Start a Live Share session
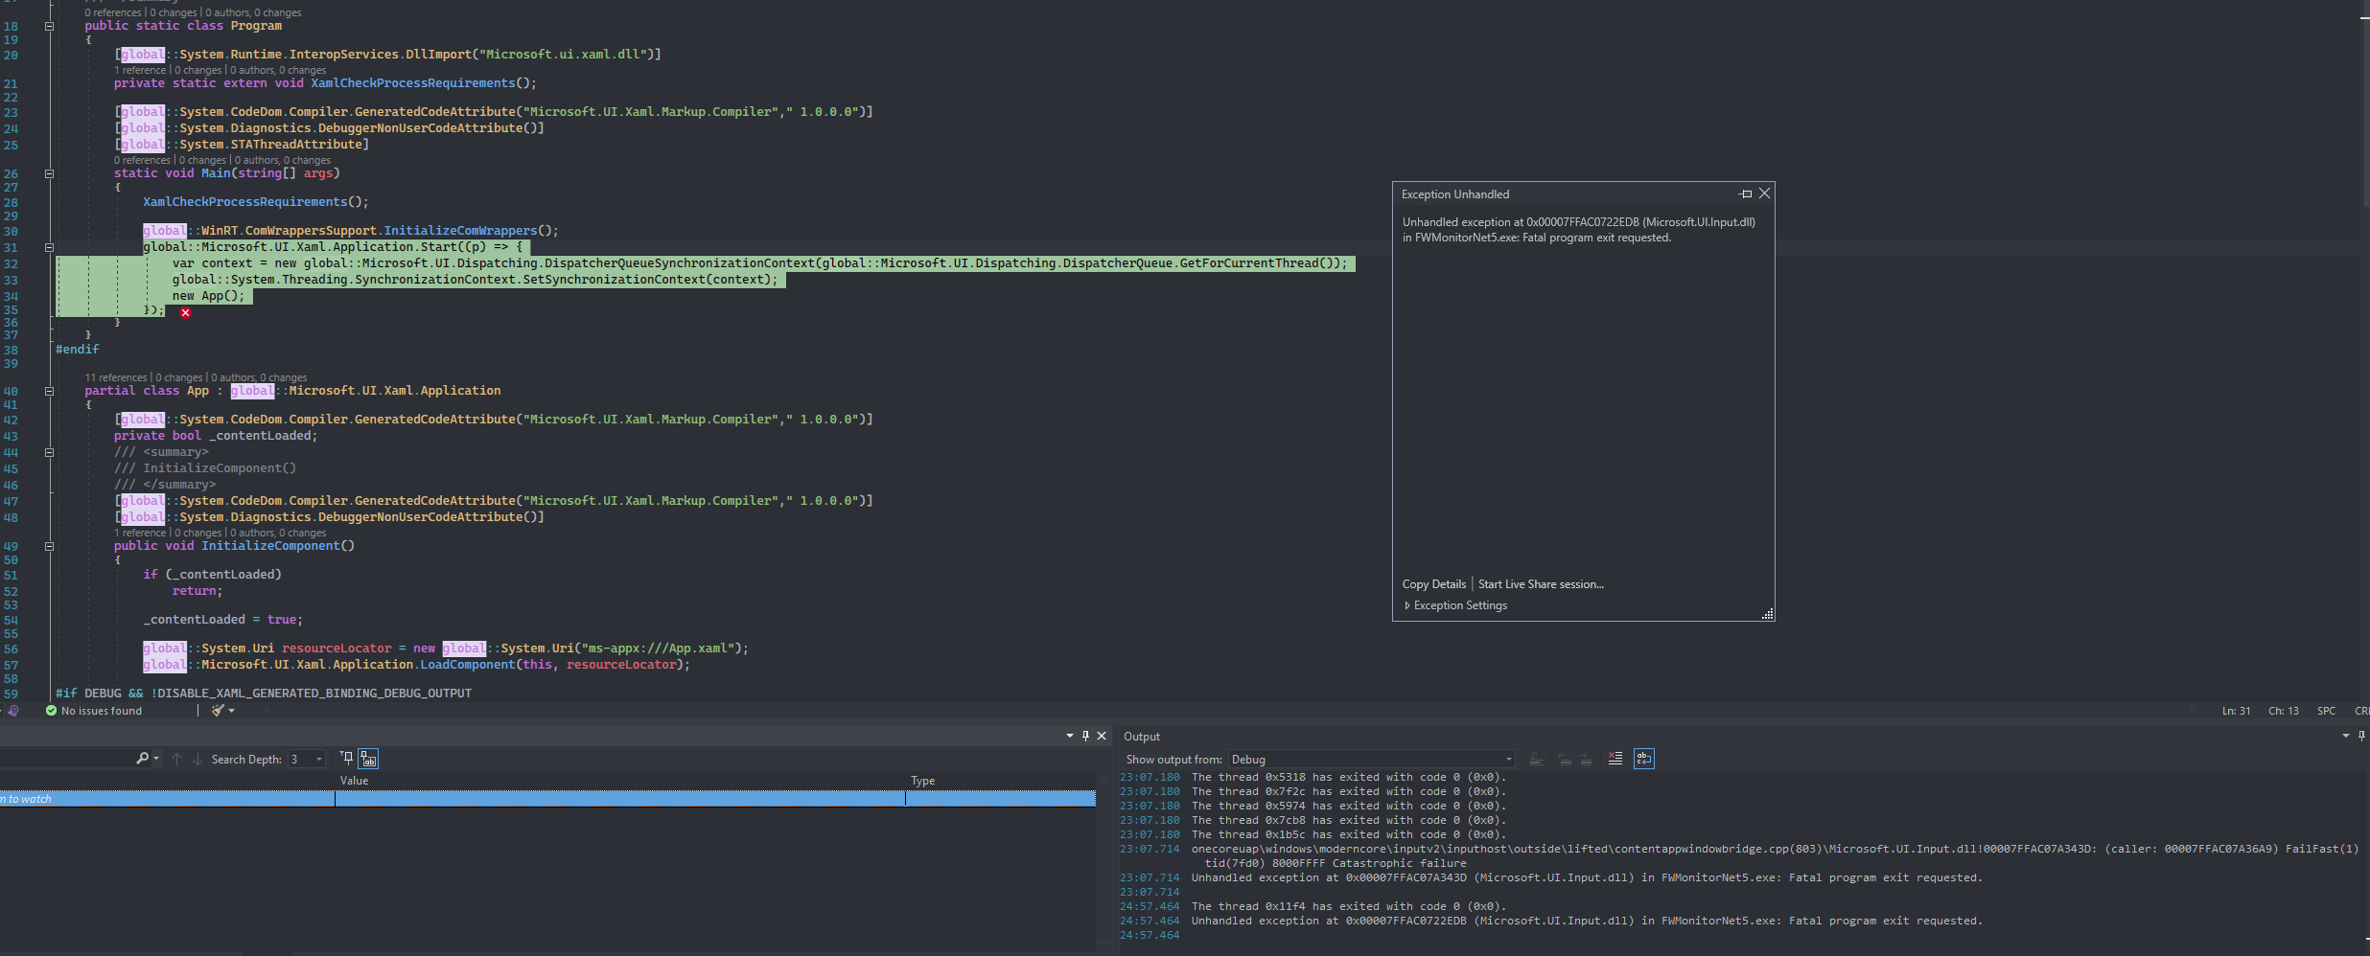This screenshot has height=956, width=2370. (1540, 583)
